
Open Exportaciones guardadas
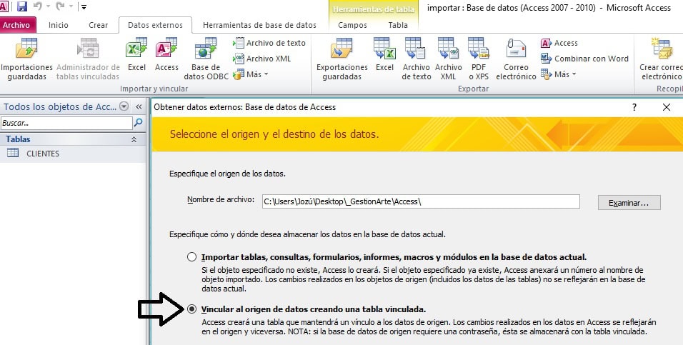click(342, 59)
